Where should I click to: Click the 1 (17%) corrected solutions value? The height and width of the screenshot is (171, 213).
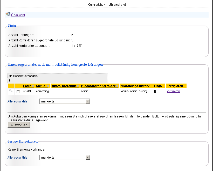point(77,46)
